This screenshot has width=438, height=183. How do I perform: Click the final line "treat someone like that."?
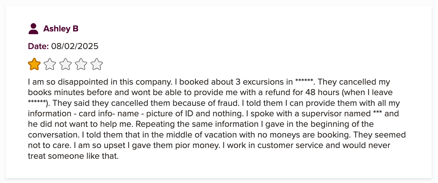coord(73,156)
